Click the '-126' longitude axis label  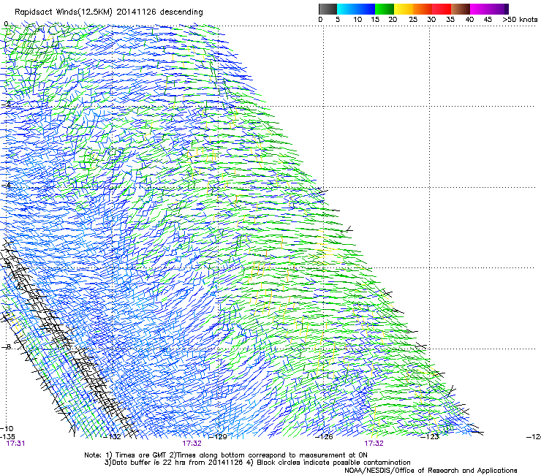coord(324,437)
